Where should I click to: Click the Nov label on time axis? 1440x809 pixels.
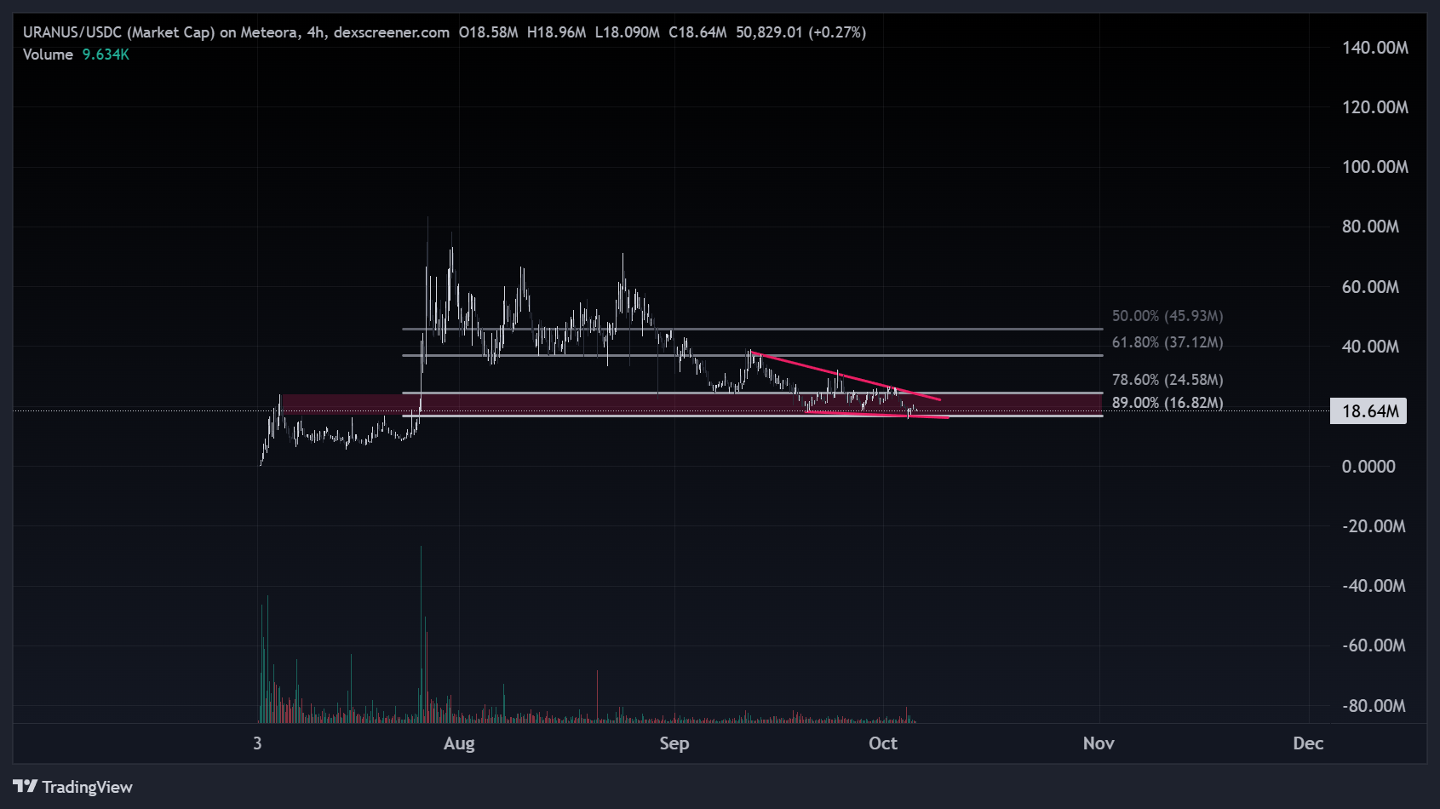pos(1098,743)
